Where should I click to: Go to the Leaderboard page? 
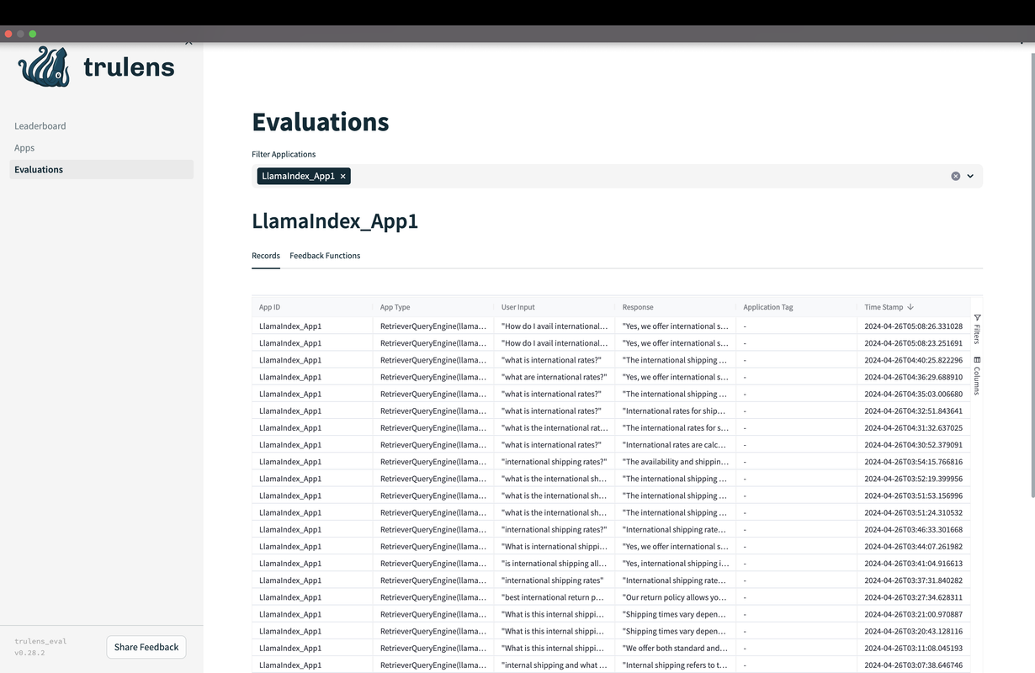[x=40, y=126]
